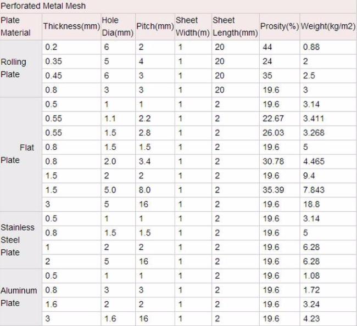This screenshot has height=326, width=357.
Task: Click the 18.8 weight value
Action: (x=311, y=204)
